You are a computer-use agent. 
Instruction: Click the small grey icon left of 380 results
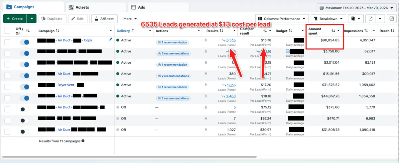[206, 74]
